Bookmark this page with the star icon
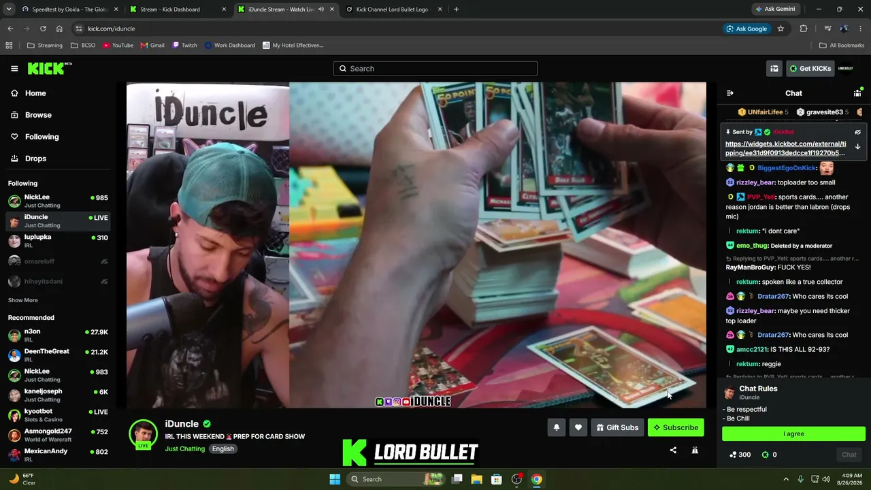The height and width of the screenshot is (490, 871). click(x=780, y=29)
